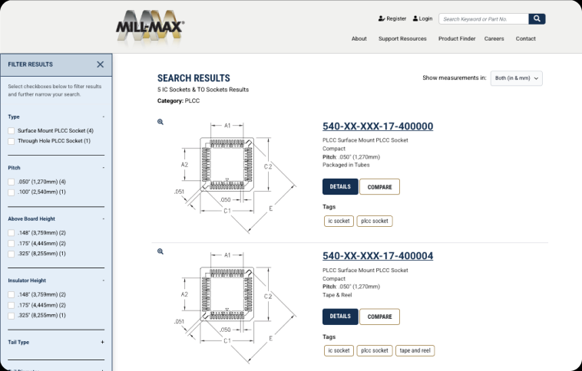This screenshot has width=582, height=371.
Task: Click Compare for 540-XX-XXX-17-400000
Action: pyautogui.click(x=379, y=187)
